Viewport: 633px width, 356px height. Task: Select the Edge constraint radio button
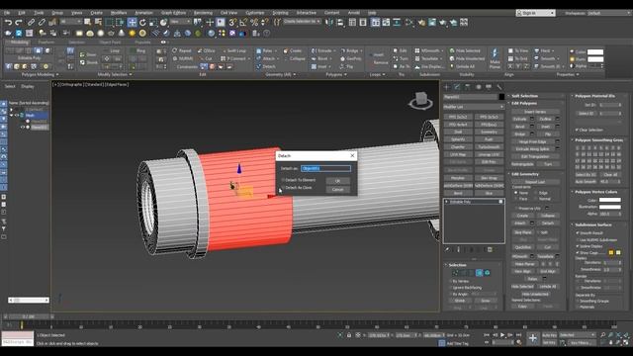click(x=536, y=193)
